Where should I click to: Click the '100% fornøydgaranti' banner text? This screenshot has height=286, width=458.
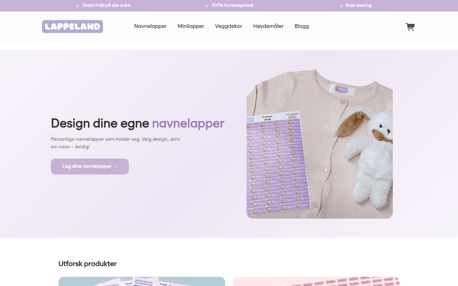pos(232,5)
